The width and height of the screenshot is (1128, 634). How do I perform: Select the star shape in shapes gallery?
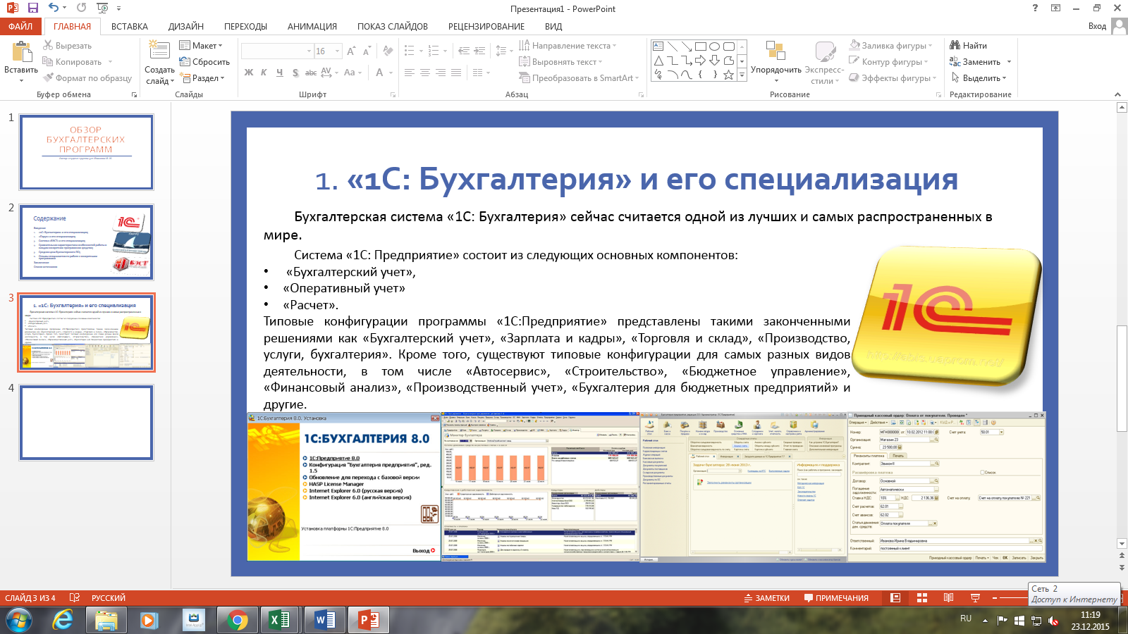(x=728, y=74)
